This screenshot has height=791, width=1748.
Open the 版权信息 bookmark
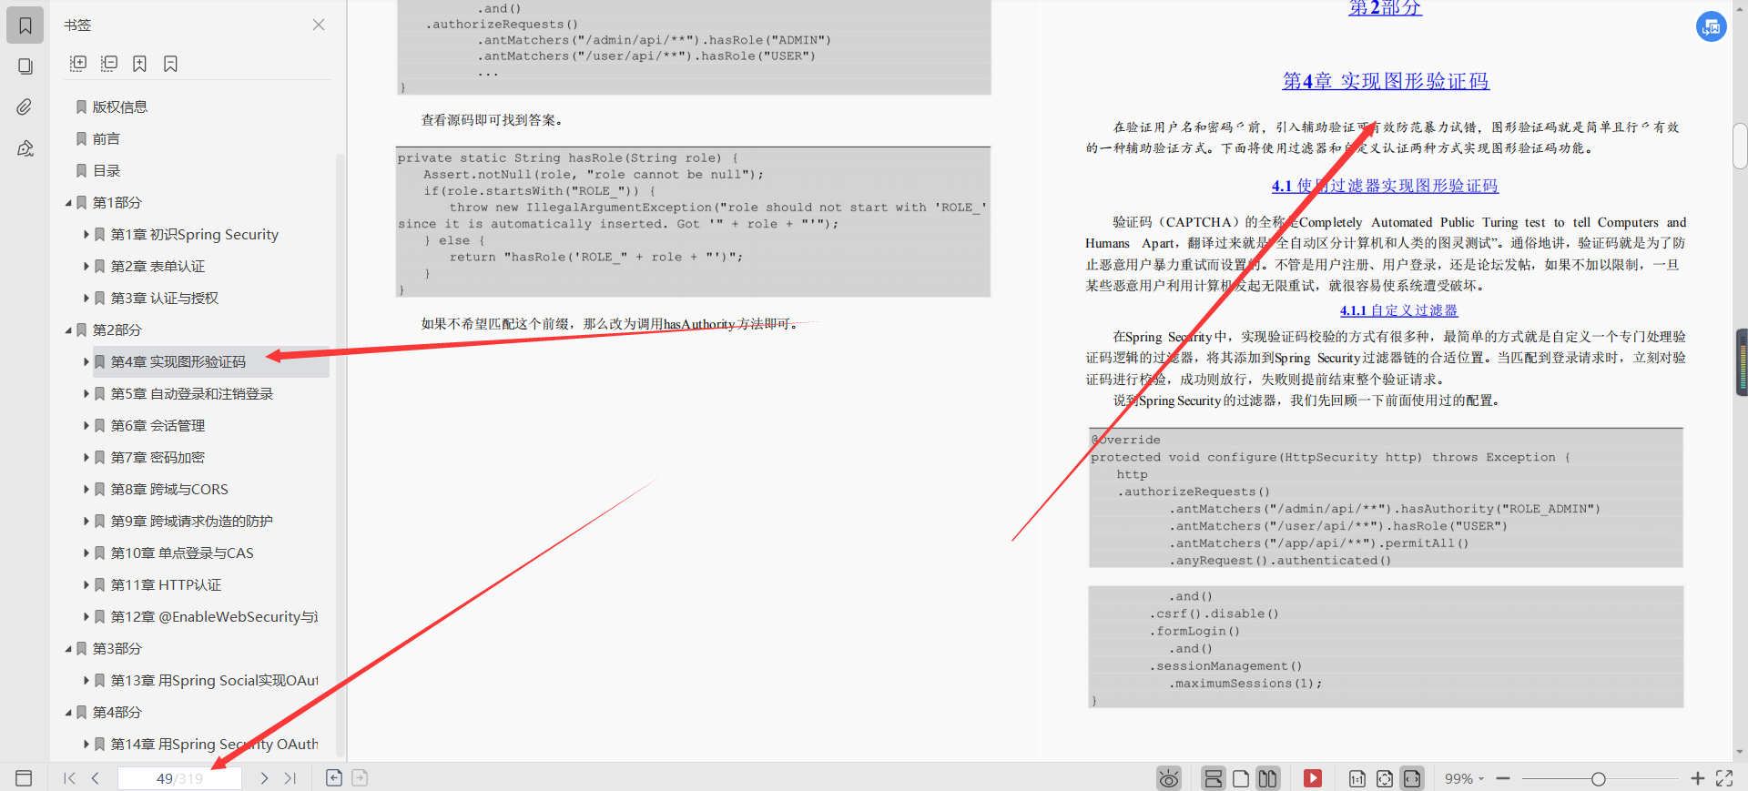coord(119,107)
